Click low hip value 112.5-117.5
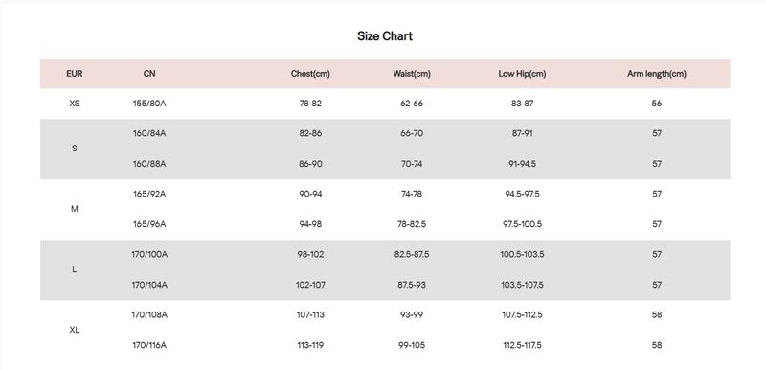 [522, 346]
